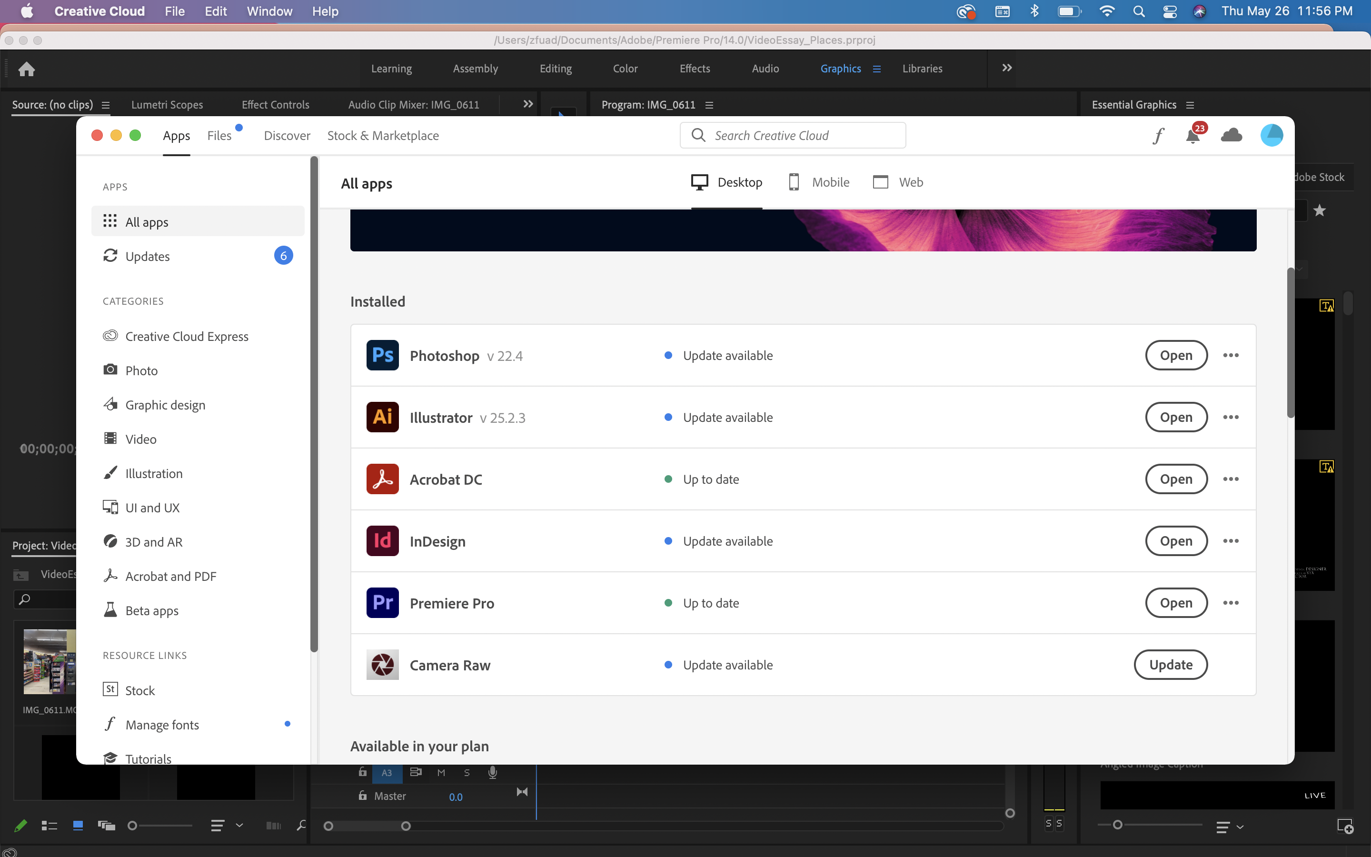Click the Premiere Pro home icon
Image resolution: width=1371 pixels, height=857 pixels.
pyautogui.click(x=27, y=69)
